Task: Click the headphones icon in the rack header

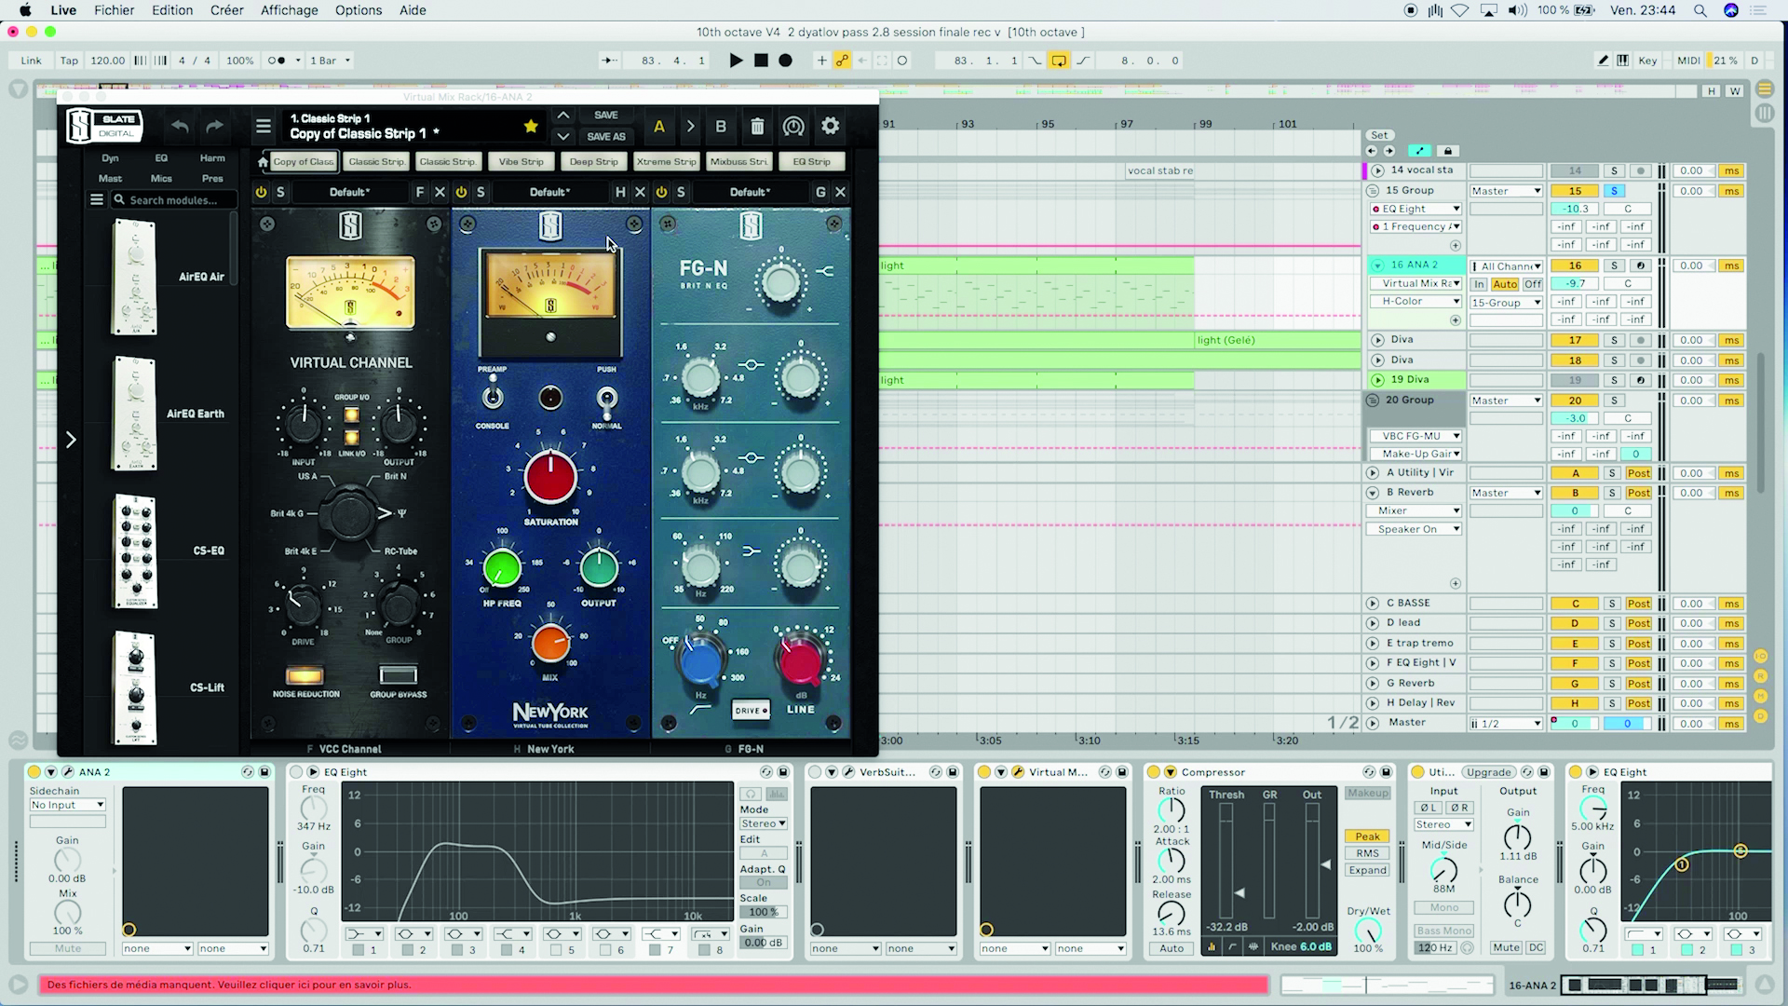Action: pyautogui.click(x=793, y=126)
